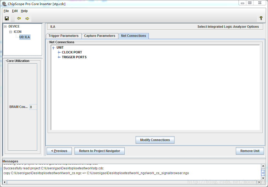The image size is (268, 187).
Task: Click the Remove Unit button
Action: click(250, 151)
